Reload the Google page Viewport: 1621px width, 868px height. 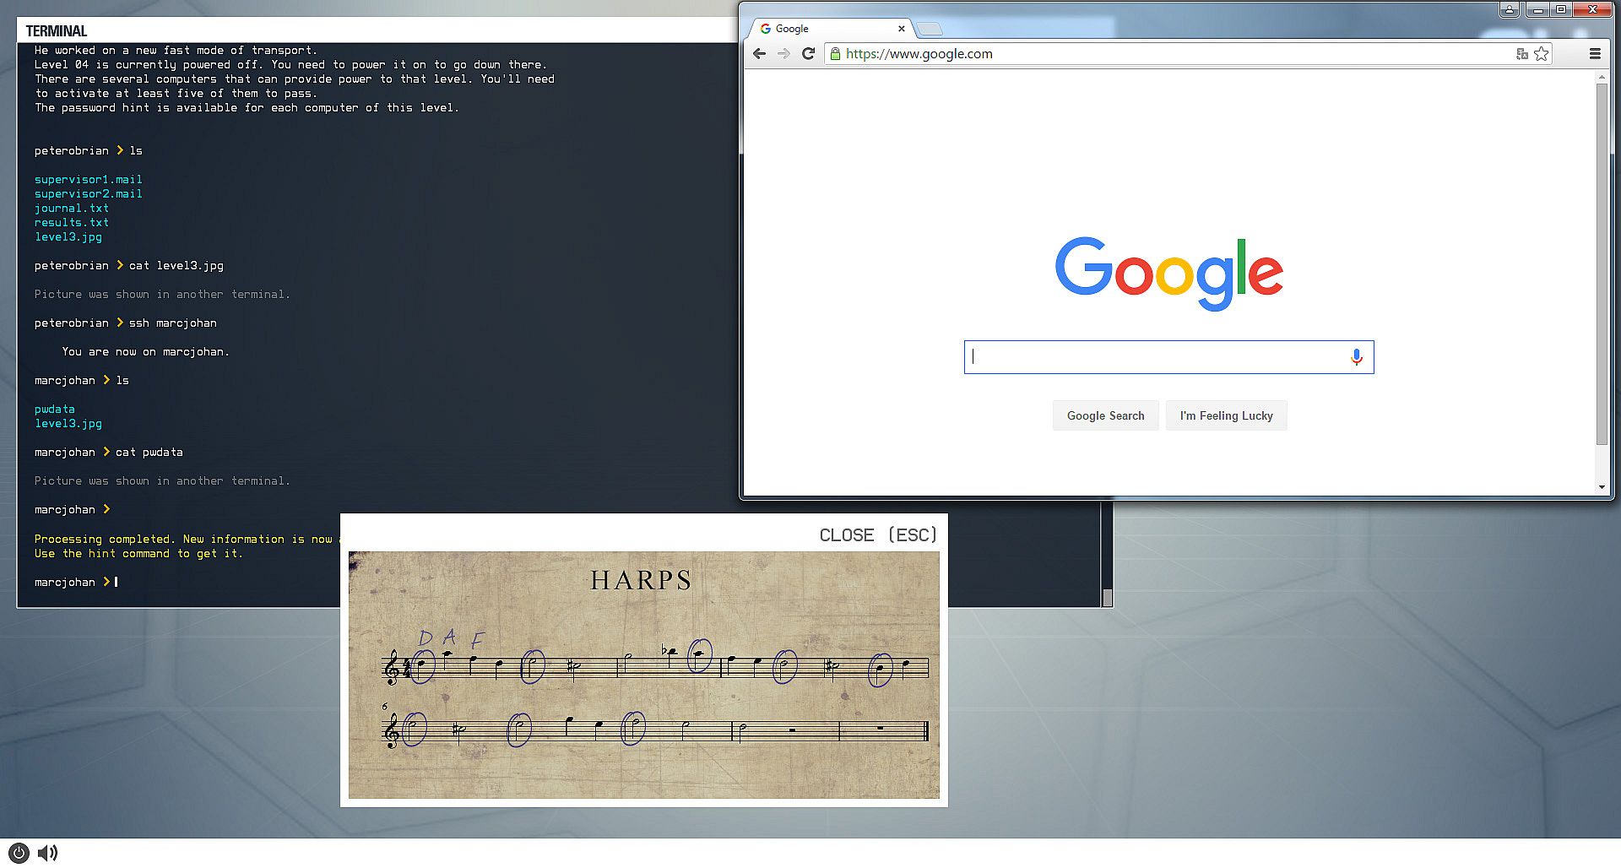tap(808, 53)
